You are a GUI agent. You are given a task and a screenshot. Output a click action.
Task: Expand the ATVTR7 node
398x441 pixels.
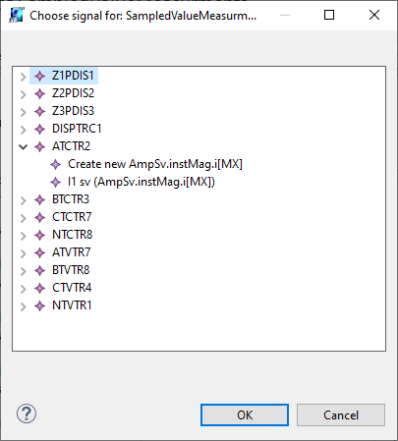pyautogui.click(x=23, y=253)
